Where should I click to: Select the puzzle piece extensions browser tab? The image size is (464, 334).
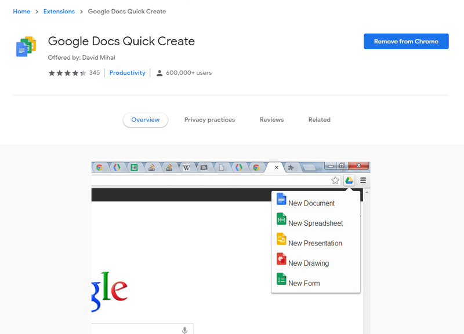(291, 167)
